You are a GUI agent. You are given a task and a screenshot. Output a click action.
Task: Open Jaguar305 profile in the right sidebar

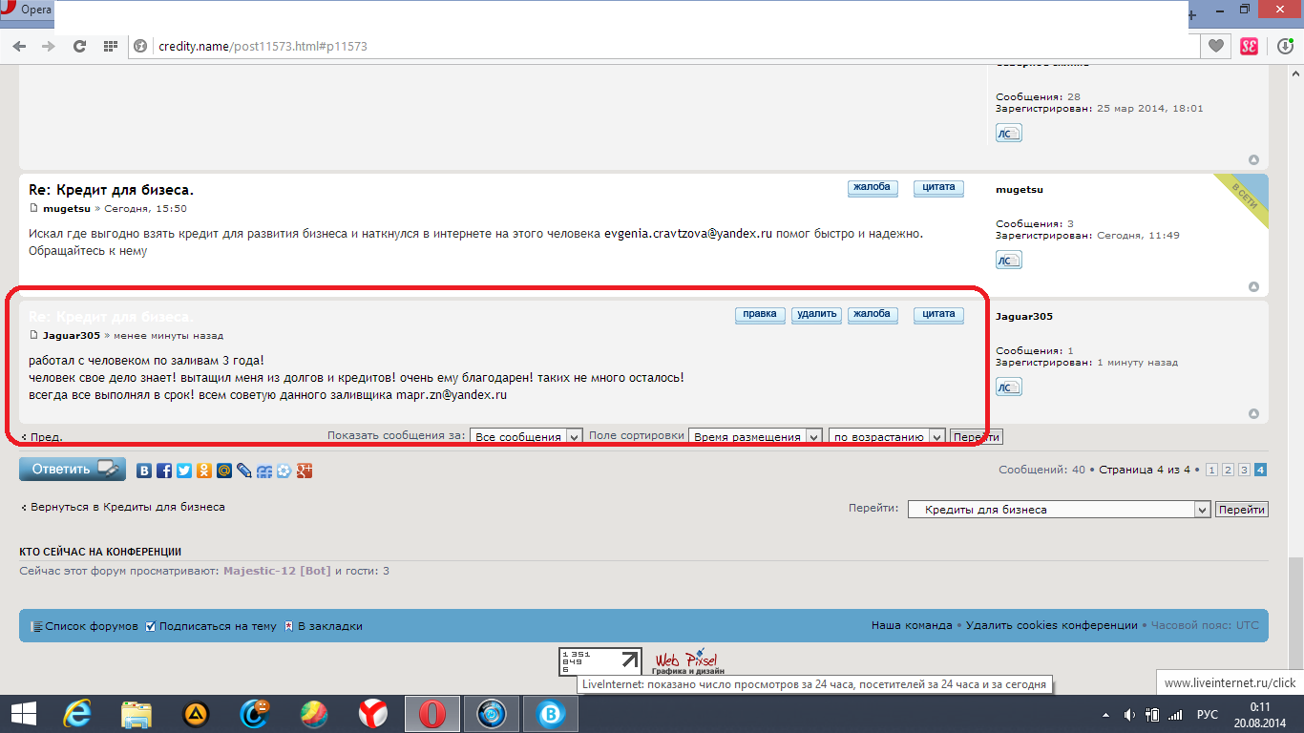1024,316
